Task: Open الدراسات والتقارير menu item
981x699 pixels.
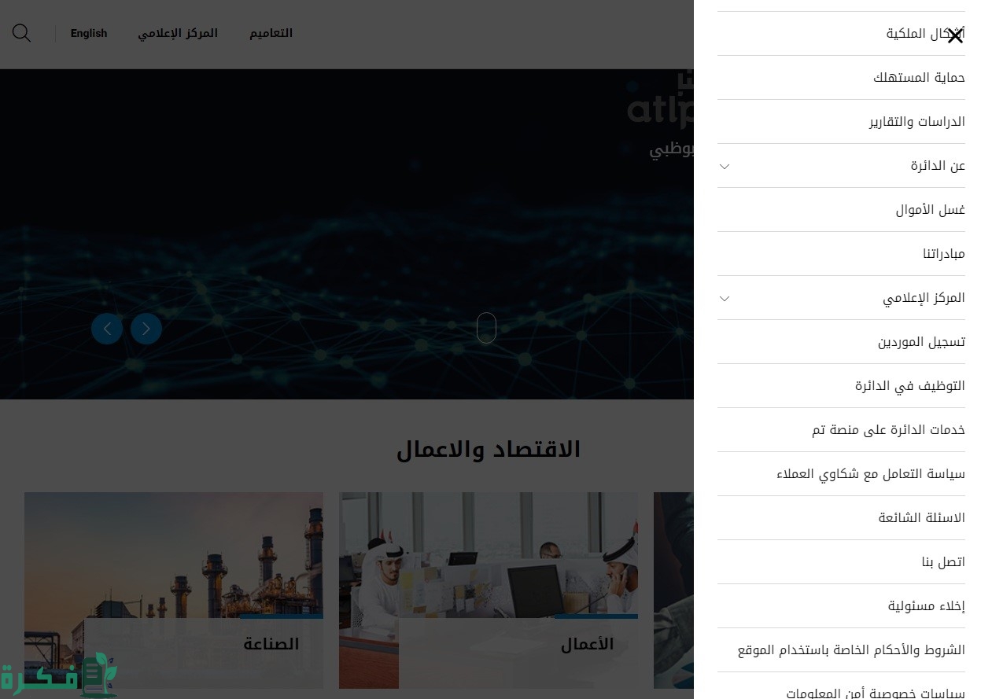Action: [x=916, y=122]
